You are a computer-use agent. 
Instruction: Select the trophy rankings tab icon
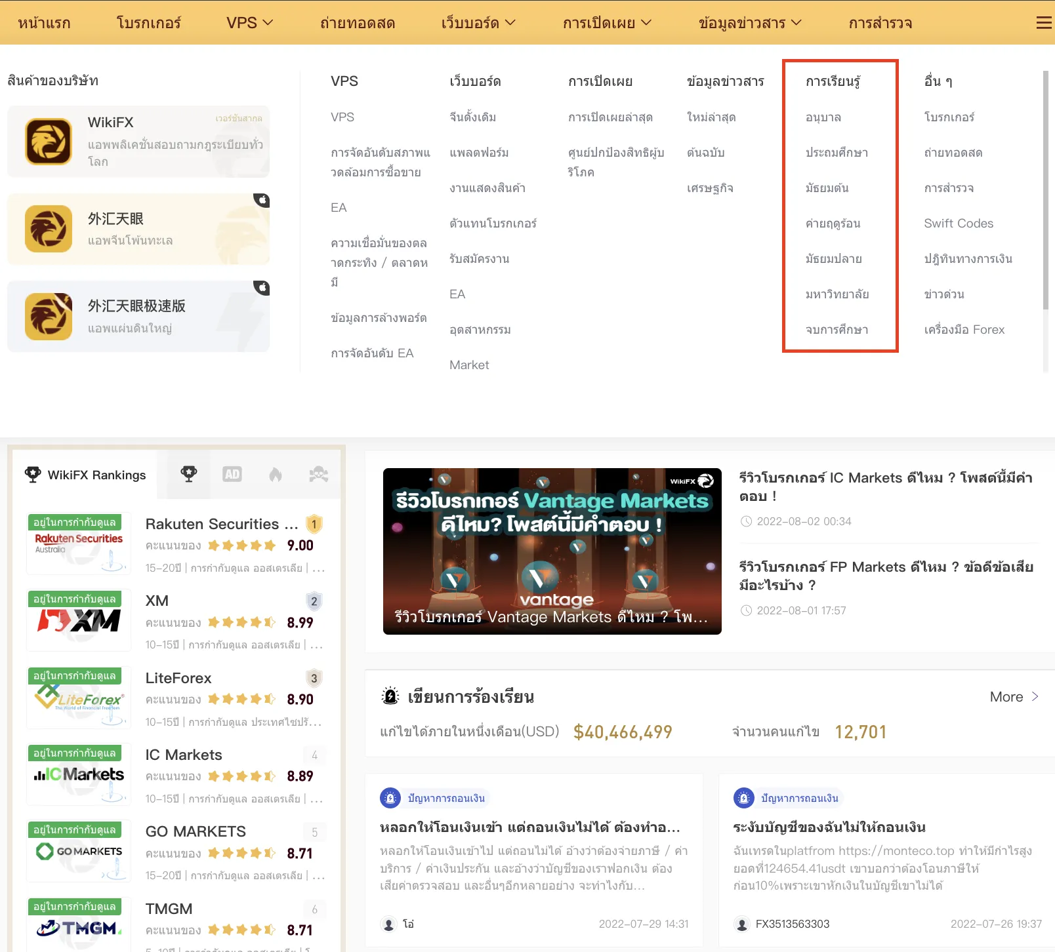pos(189,474)
